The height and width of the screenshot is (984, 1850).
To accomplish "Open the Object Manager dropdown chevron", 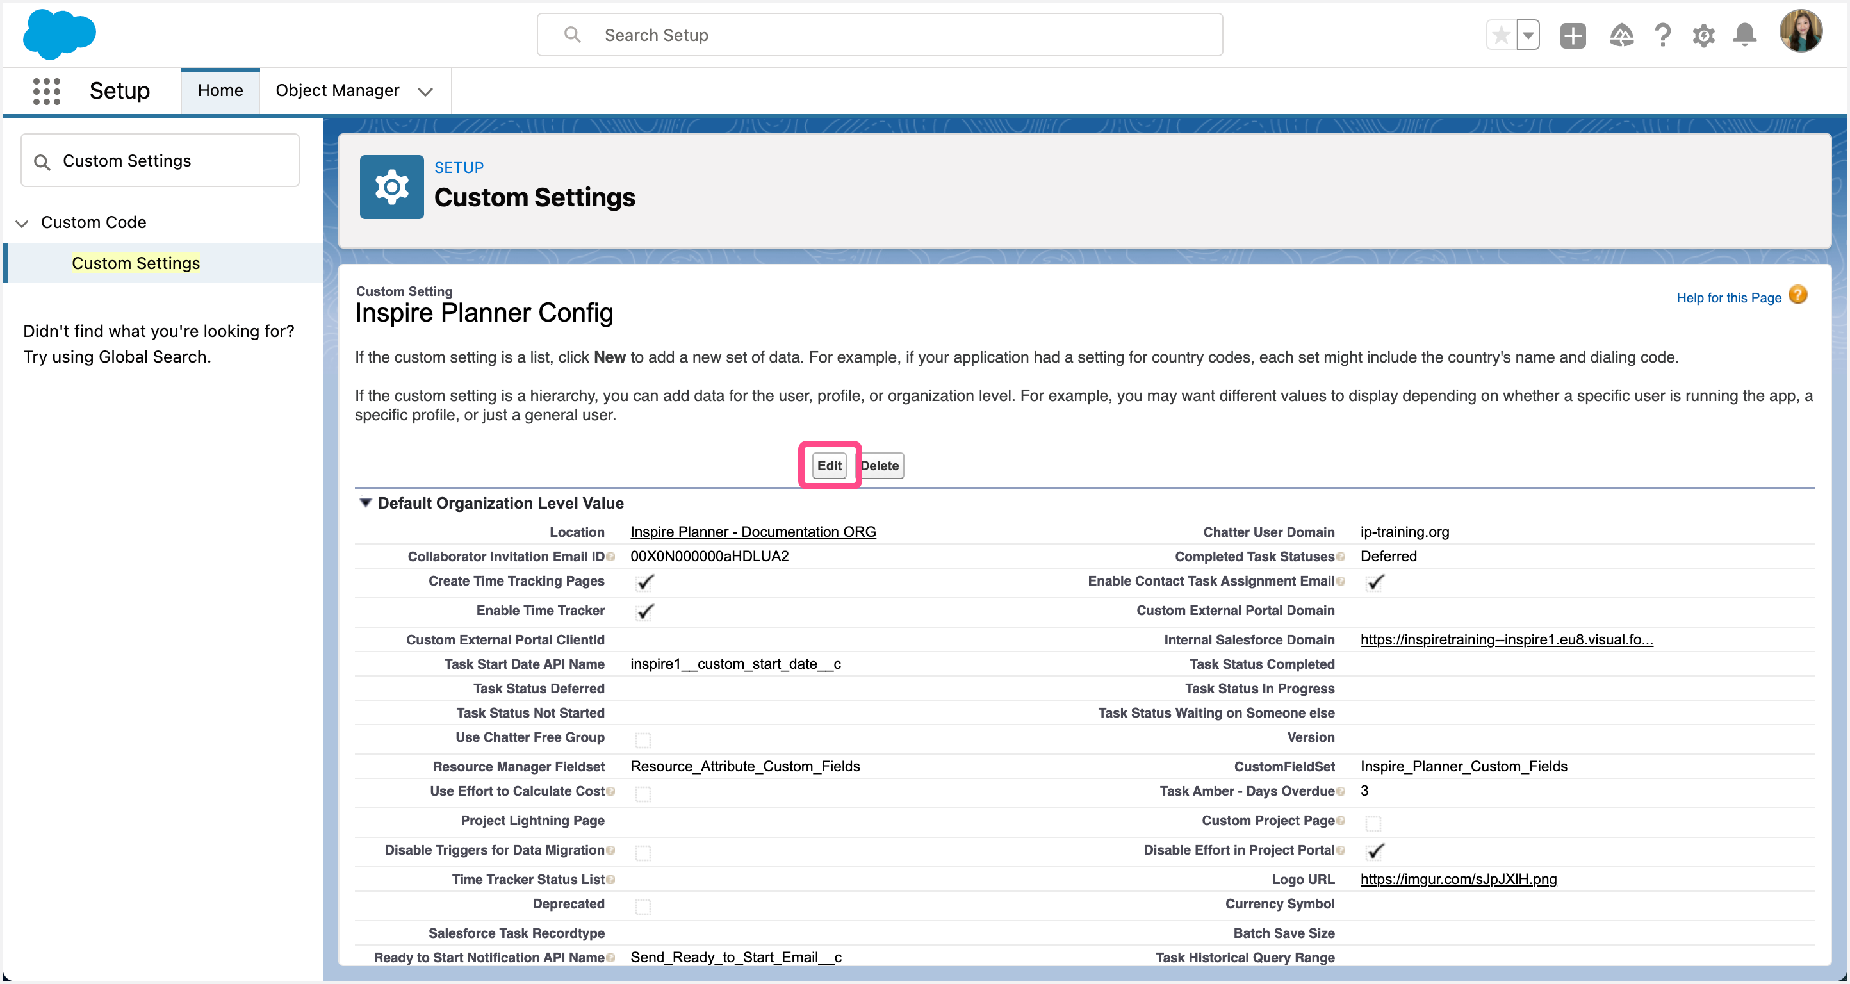I will (x=426, y=92).
